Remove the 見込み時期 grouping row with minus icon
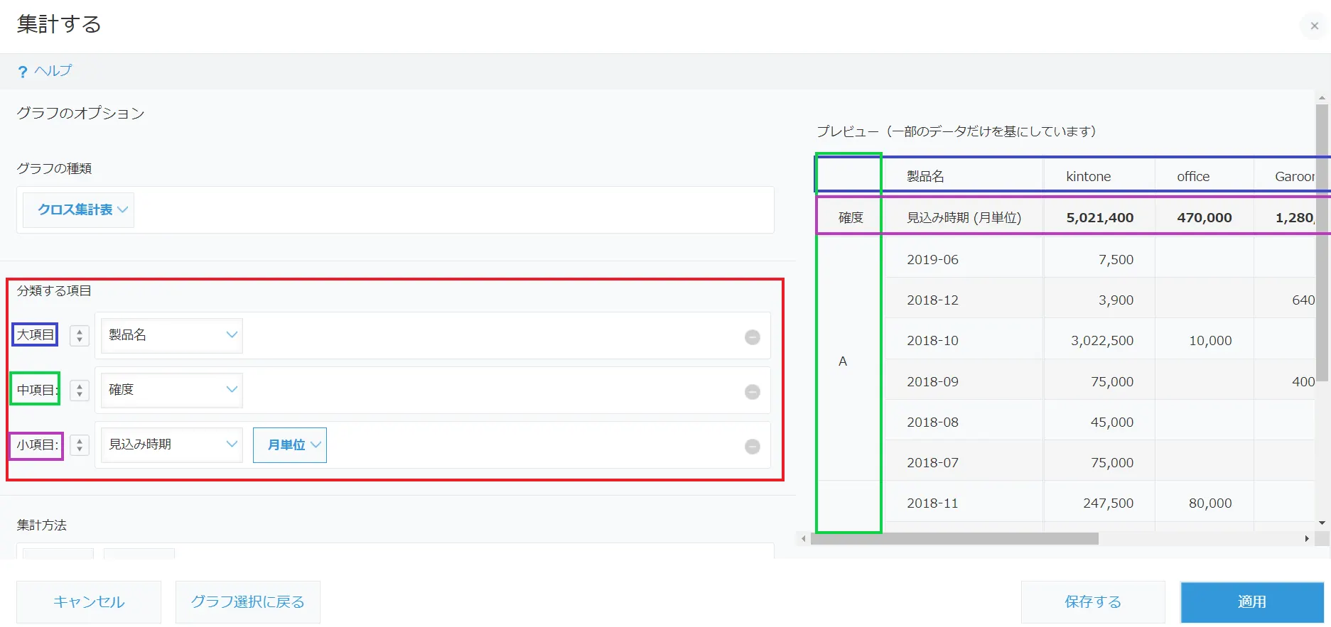Screen dimensions: 1331x627 (752, 447)
